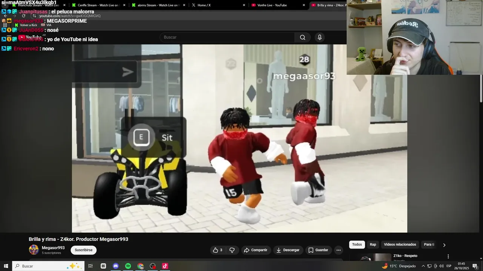Open volume control in system tray
The width and height of the screenshot is (483, 271).
click(441, 266)
